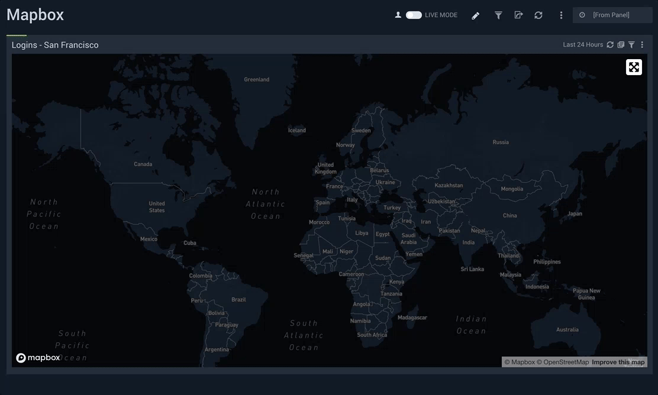Click the Mexico label on the map
Screen dimensions: 658x395
point(149,239)
